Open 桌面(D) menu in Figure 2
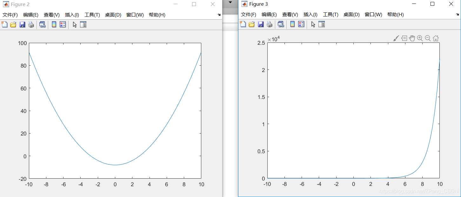Image resolution: width=461 pixels, height=197 pixels. (113, 15)
